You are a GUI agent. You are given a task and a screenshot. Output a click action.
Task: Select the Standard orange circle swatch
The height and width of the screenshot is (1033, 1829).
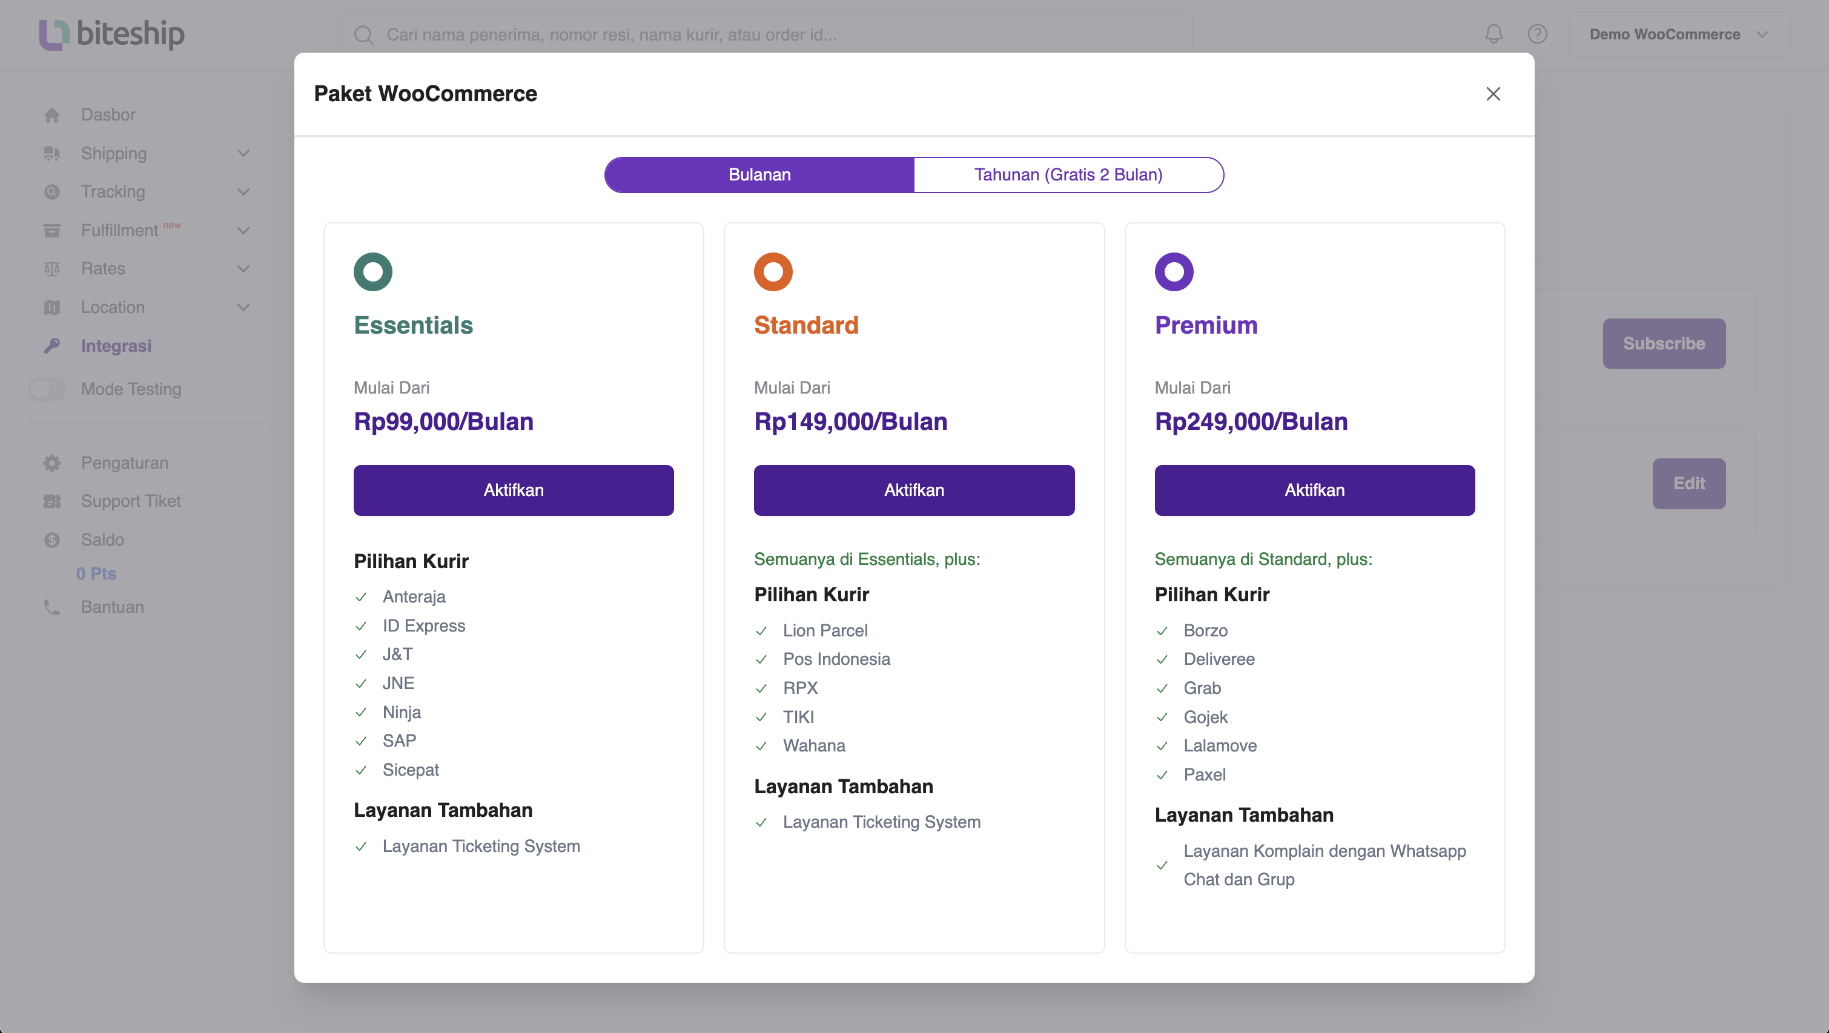(773, 272)
